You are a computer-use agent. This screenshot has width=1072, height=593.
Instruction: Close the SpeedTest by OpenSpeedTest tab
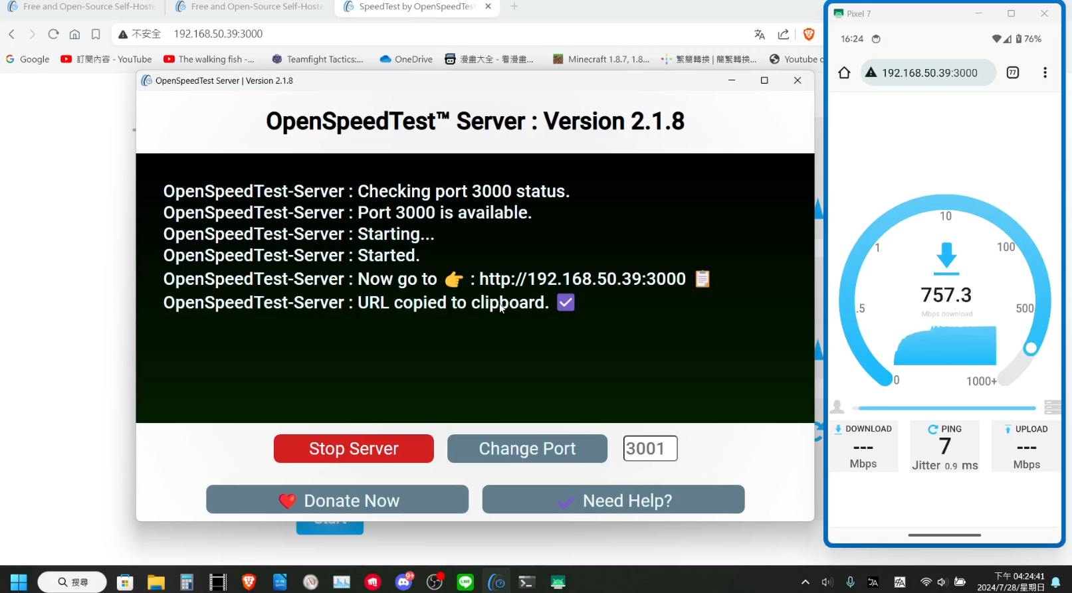tap(488, 7)
